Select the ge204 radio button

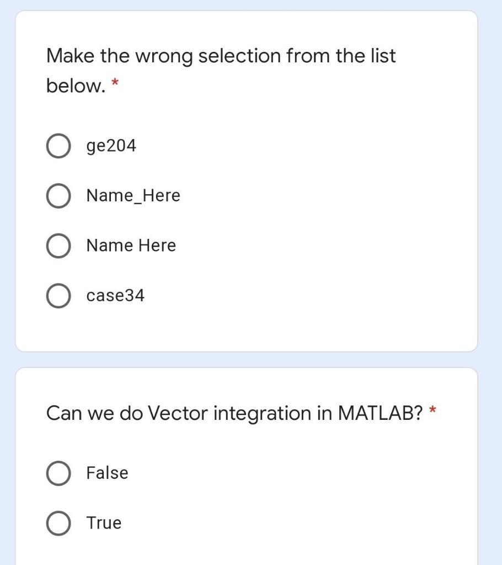click(x=58, y=145)
